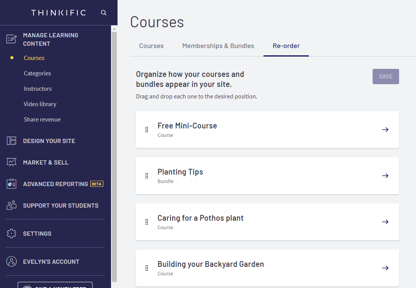Click the Caring for a Pothos plant title

tap(201, 218)
